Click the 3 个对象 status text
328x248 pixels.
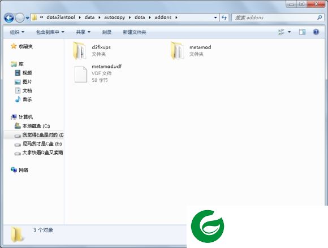point(44,230)
